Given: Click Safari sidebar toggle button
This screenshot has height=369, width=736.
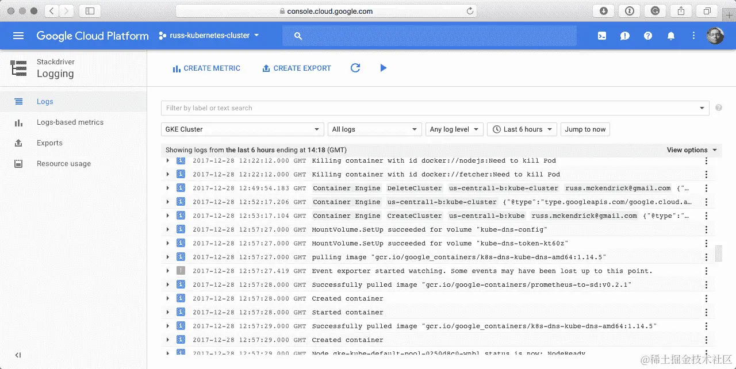Looking at the screenshot, I should click(90, 10).
